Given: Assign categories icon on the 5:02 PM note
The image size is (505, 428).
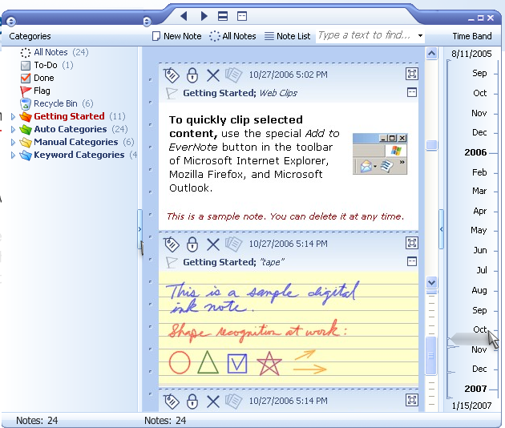Looking at the screenshot, I should 171,75.
